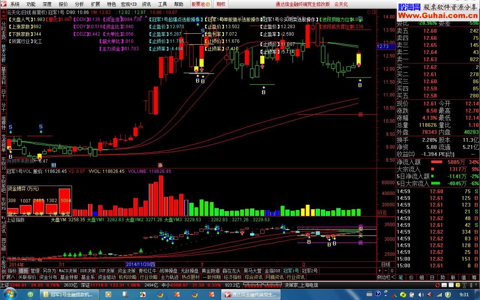The image size is (480, 300).
Task: Select the 金指DDE tab
Action: click(x=272, y=270)
